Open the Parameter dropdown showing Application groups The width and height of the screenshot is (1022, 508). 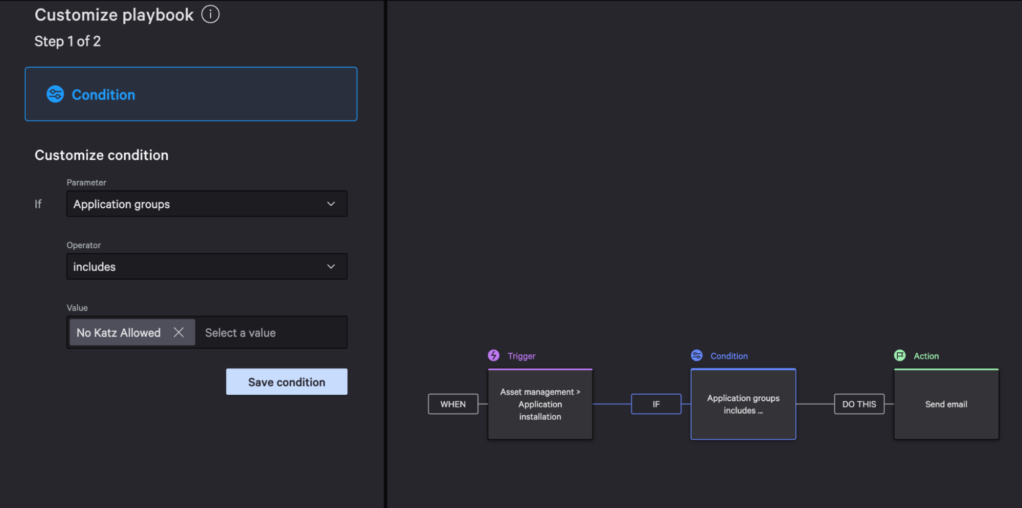tap(207, 204)
